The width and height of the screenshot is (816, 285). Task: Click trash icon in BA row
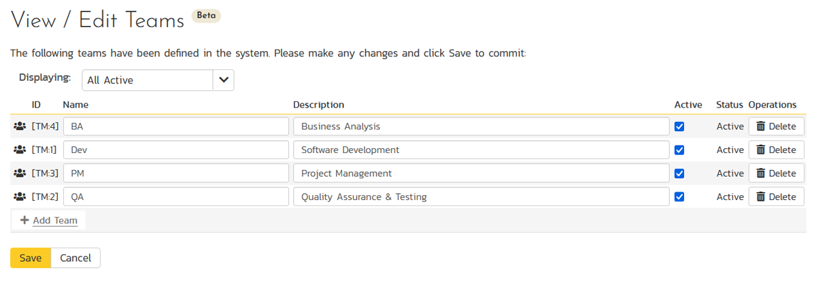[x=761, y=127]
